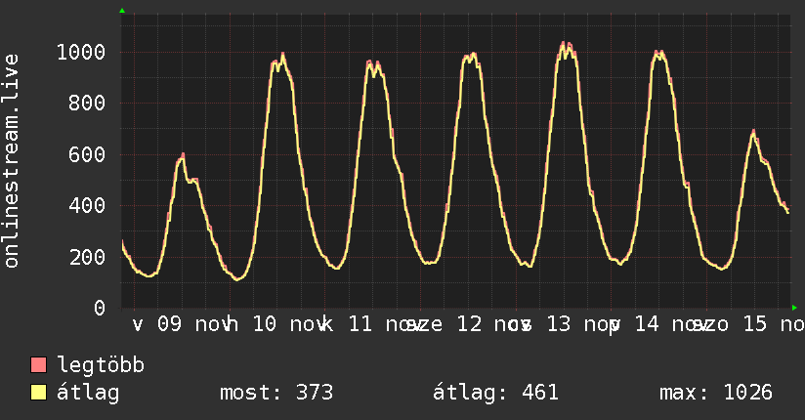Viewport: 805px width, 420px height.
Task: Click the 0 y-axis label
Action: [x=100, y=309]
